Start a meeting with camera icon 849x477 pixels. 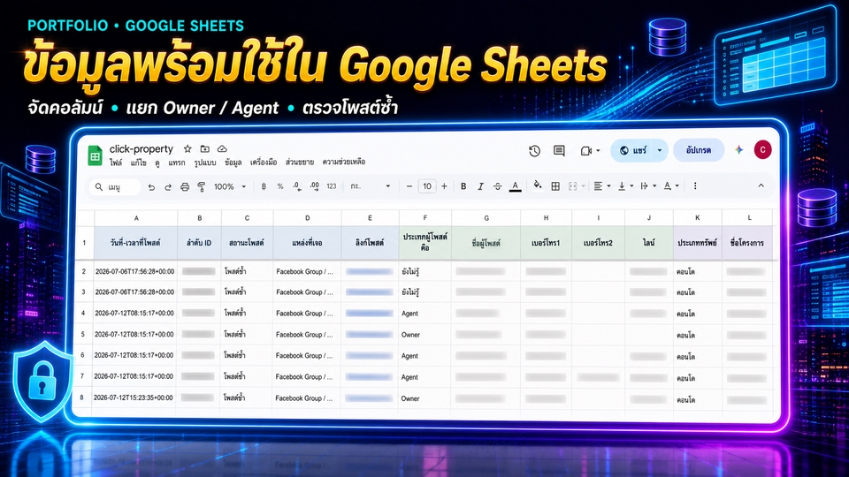pos(585,151)
